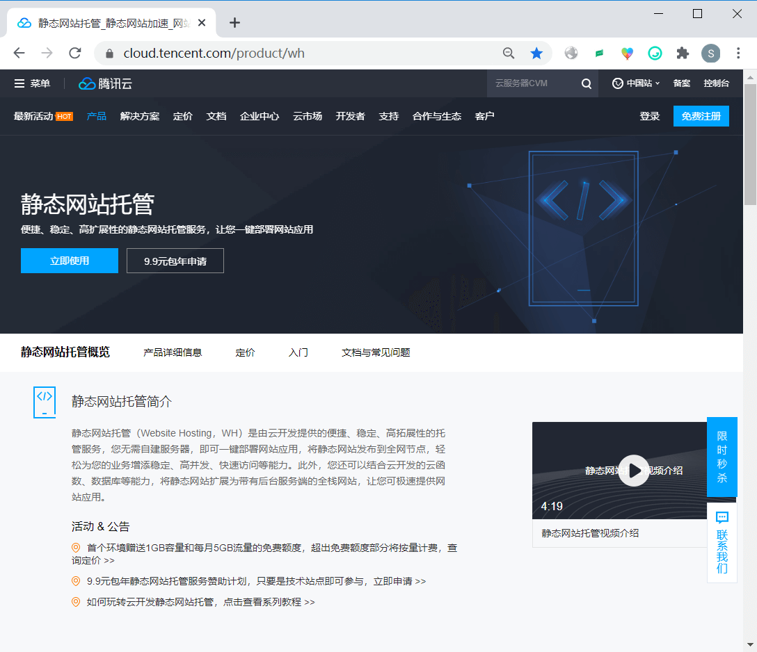Select the 产品详细信息 tab
757x652 pixels.
(x=173, y=352)
